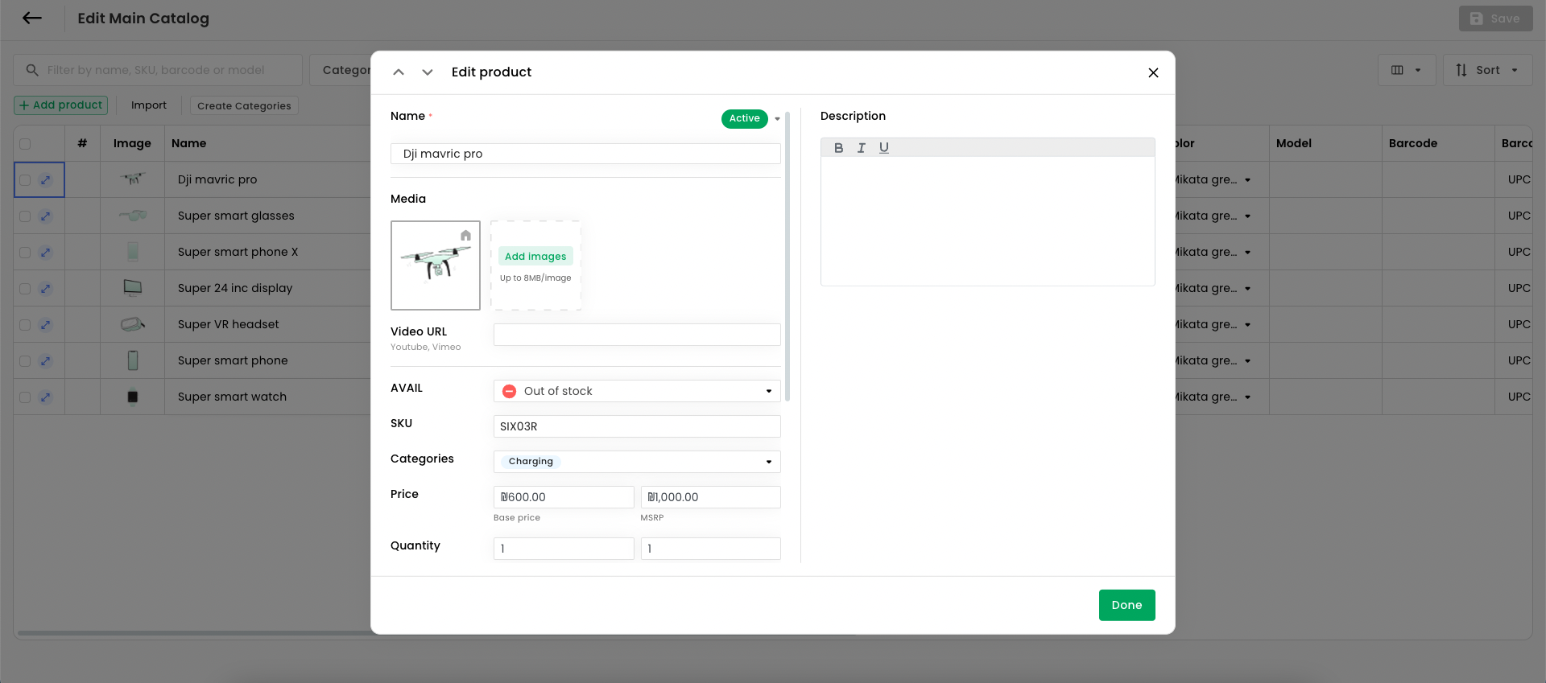Click the Name input field
Screen dimensions: 1546x683
click(x=585, y=154)
